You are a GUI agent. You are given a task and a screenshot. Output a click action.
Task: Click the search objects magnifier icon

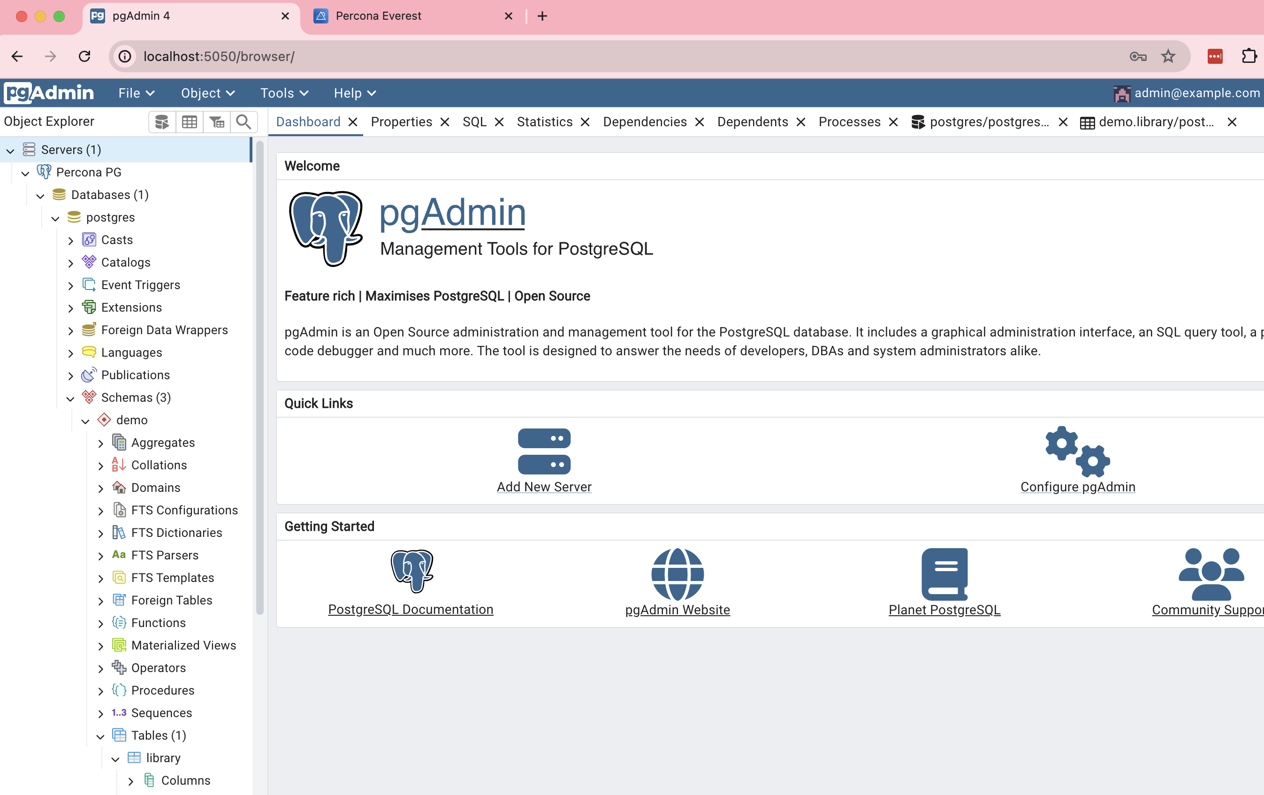click(243, 121)
